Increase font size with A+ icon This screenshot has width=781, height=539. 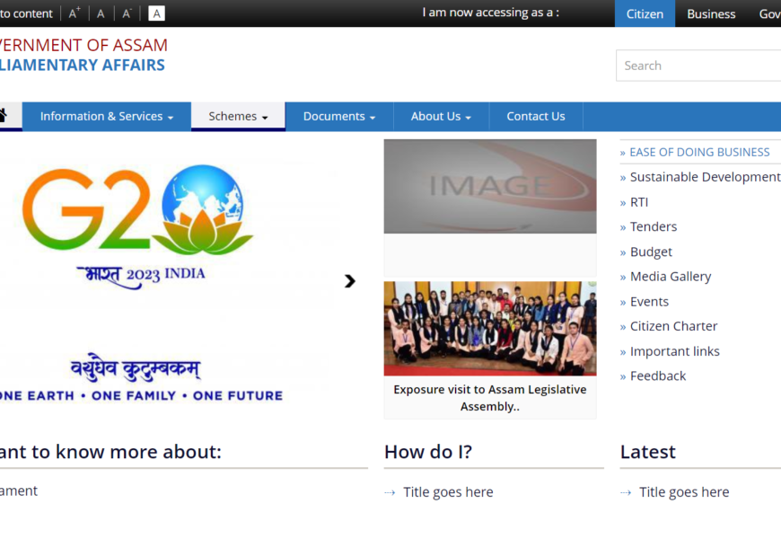tap(75, 13)
